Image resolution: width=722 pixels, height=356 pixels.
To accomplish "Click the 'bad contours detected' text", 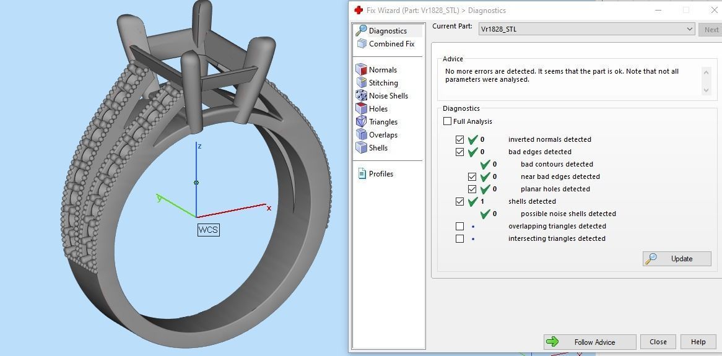I will click(557, 165).
